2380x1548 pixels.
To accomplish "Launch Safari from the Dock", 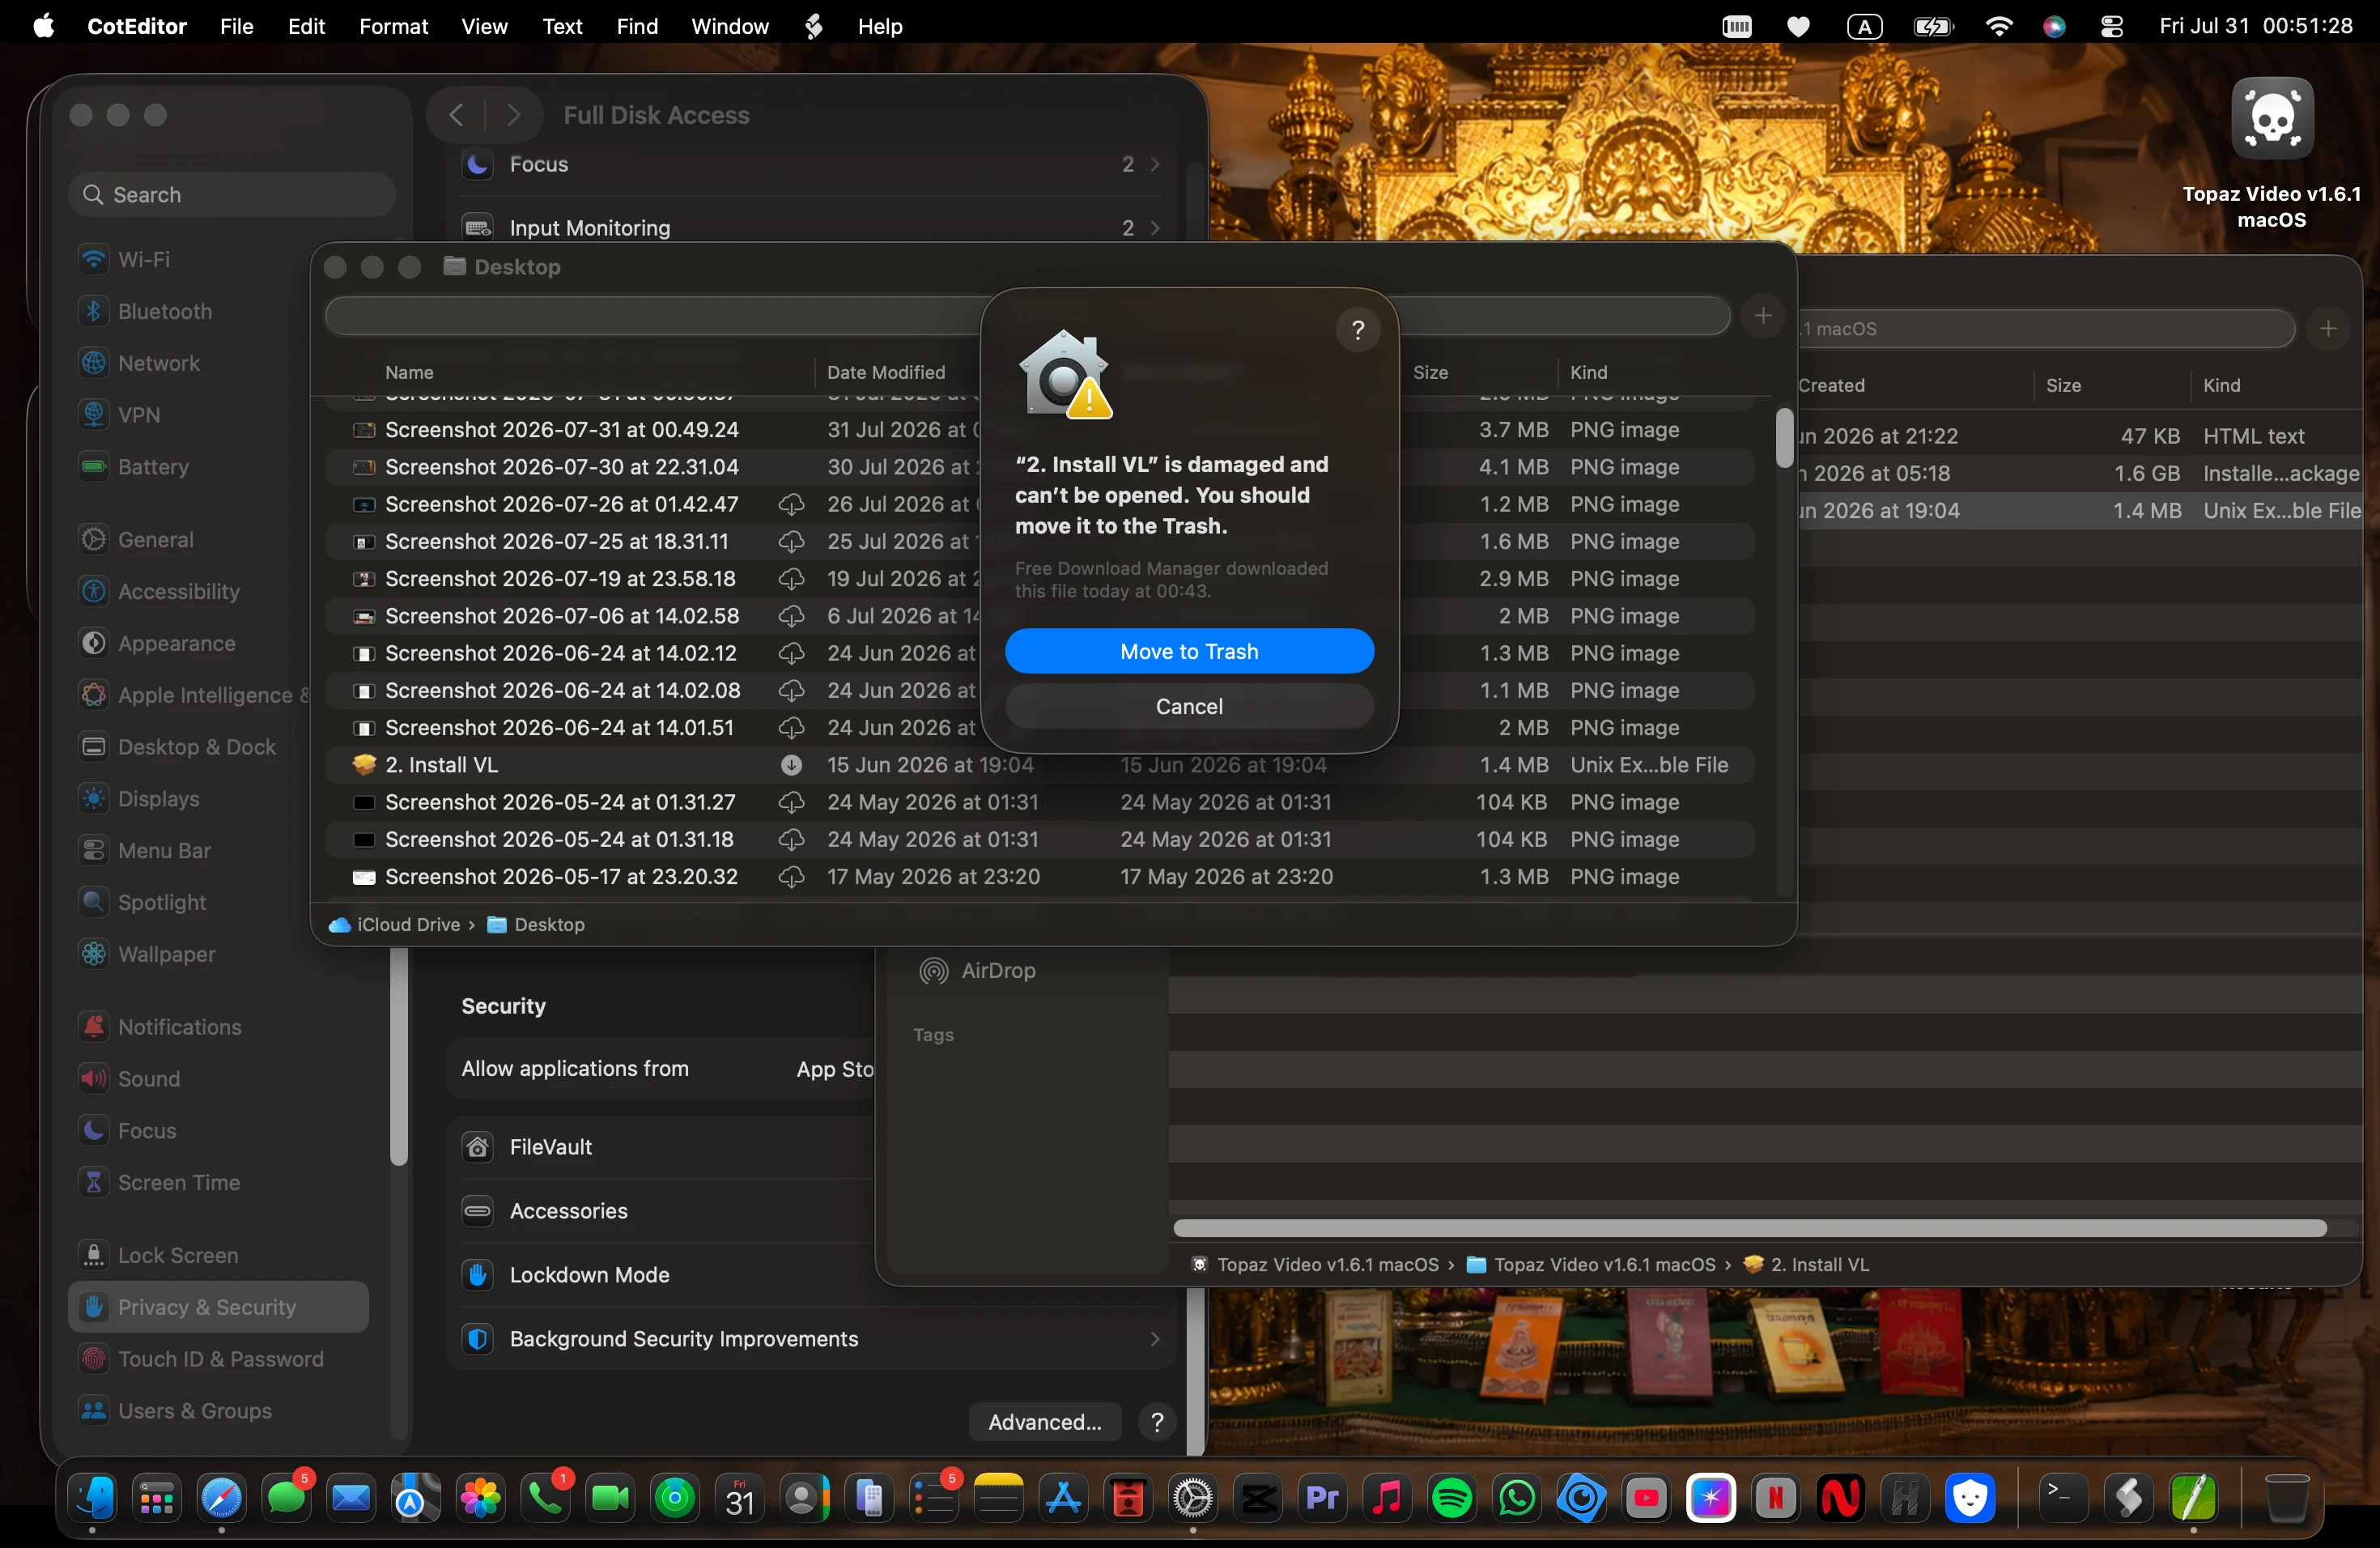I will click(221, 1498).
